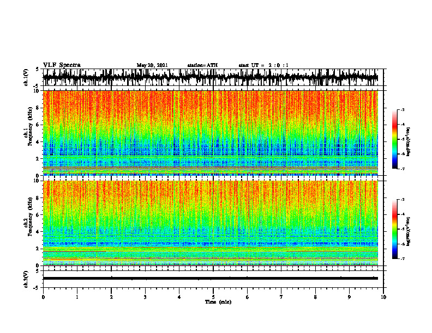The height and width of the screenshot is (333, 432).
Task: Click the ch.1 color scale bar
Action: tap(394, 139)
